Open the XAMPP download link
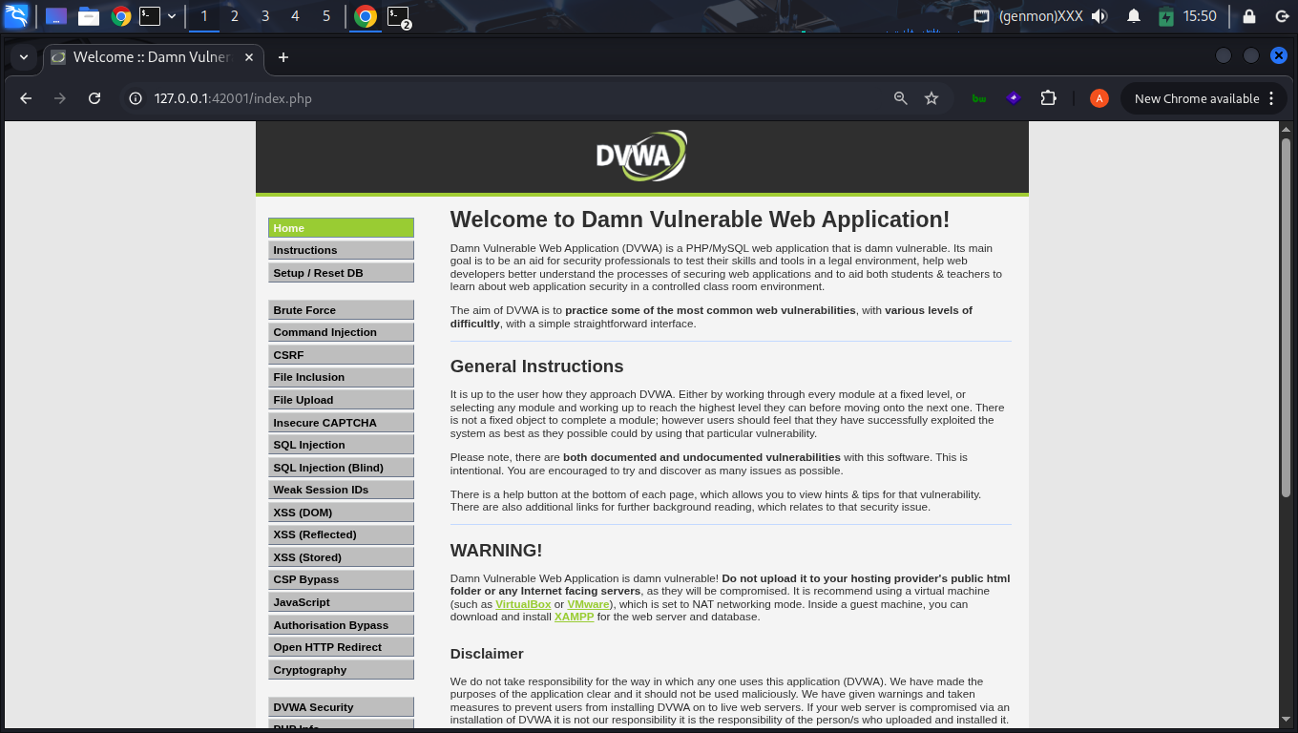 point(574,617)
